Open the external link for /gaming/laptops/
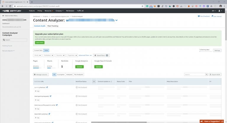Image resolution: width=227 pixels, height=123 pixels. coord(47,87)
